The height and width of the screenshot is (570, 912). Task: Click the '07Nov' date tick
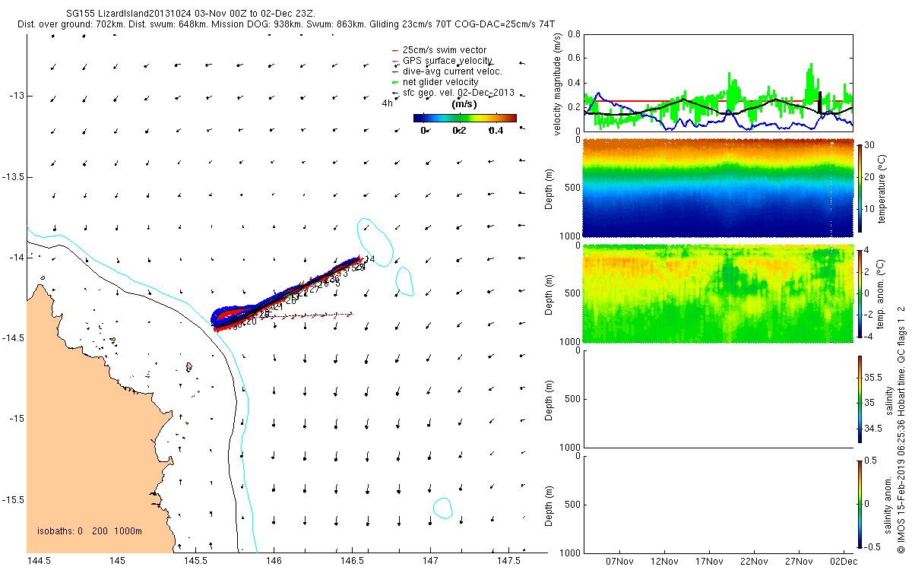click(619, 561)
